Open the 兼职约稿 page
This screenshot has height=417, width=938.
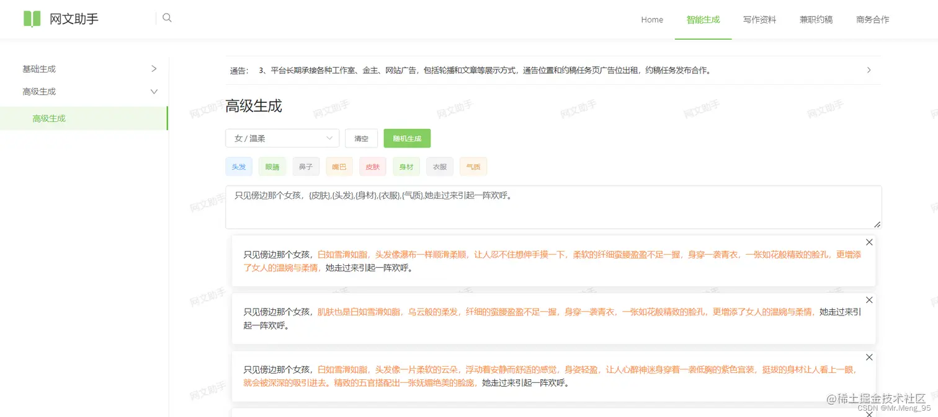(x=816, y=19)
